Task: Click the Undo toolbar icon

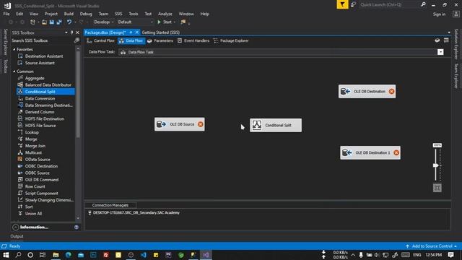Action: (69, 22)
